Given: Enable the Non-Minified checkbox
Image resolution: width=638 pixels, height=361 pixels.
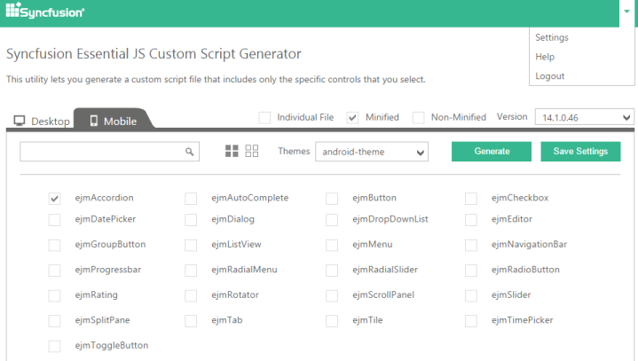Looking at the screenshot, I should pos(418,118).
